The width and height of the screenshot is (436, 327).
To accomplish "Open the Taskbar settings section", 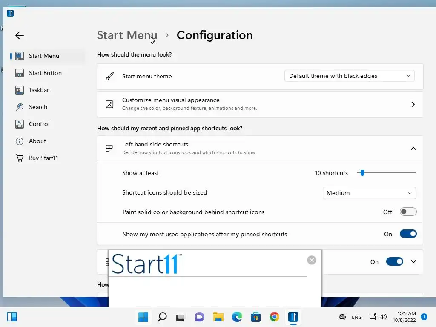I will 47,90.
